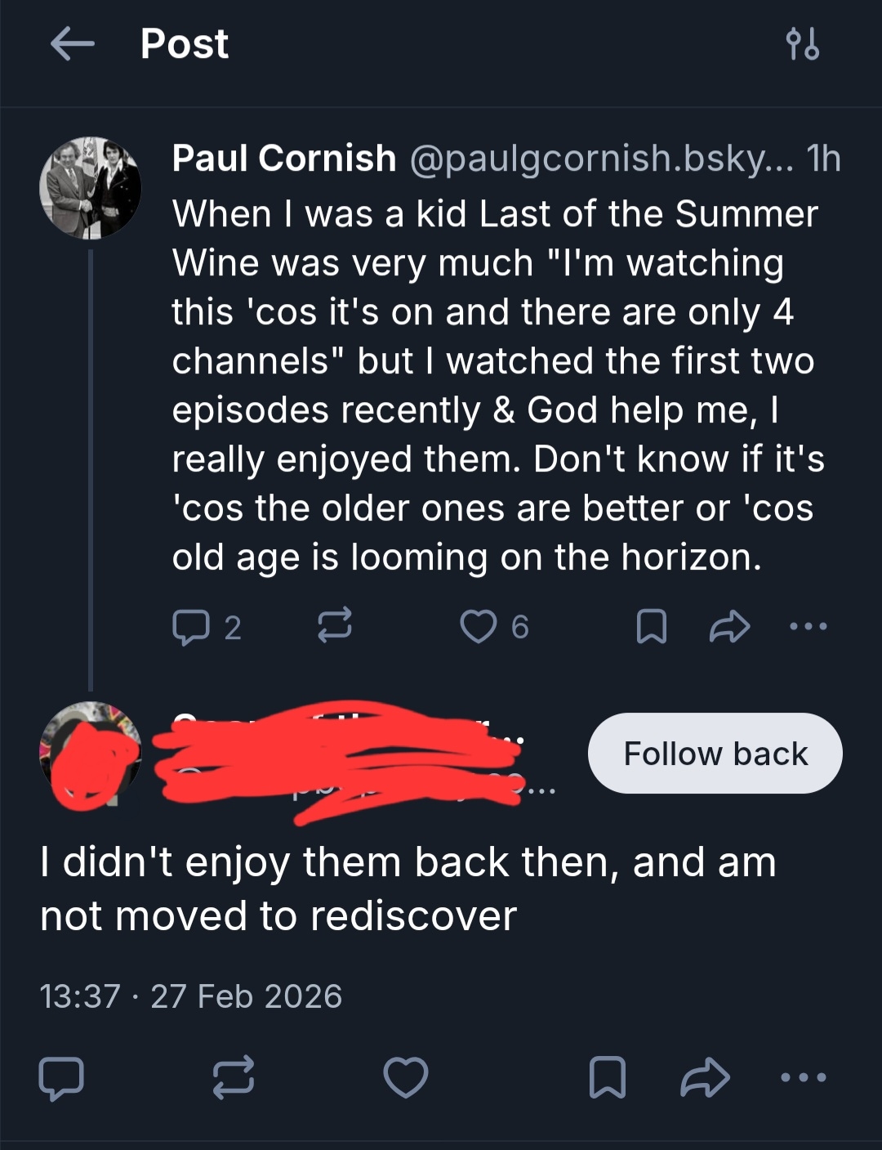882x1150 pixels.
Task: Reply to Paul Cornish's post
Action: point(189,627)
